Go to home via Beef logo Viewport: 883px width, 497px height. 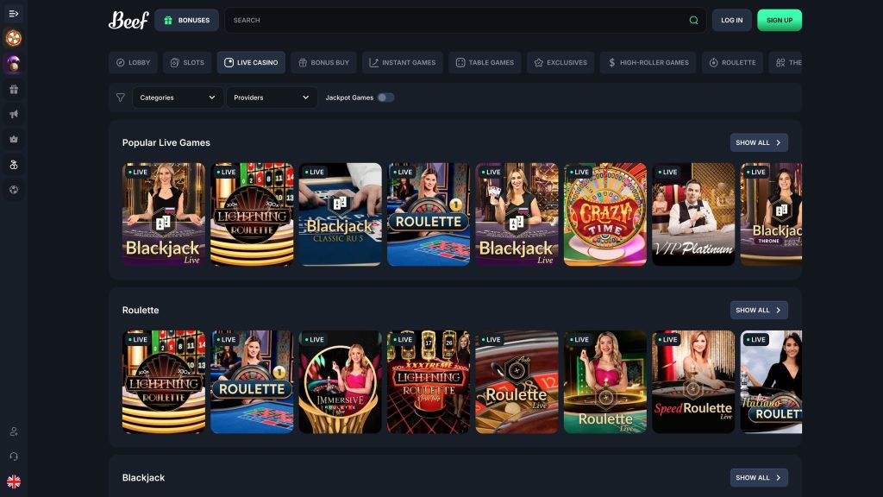click(x=128, y=21)
